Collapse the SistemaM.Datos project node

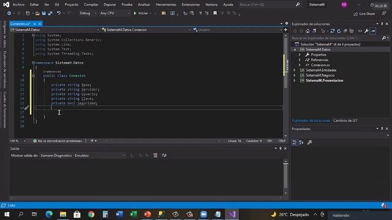point(295,50)
